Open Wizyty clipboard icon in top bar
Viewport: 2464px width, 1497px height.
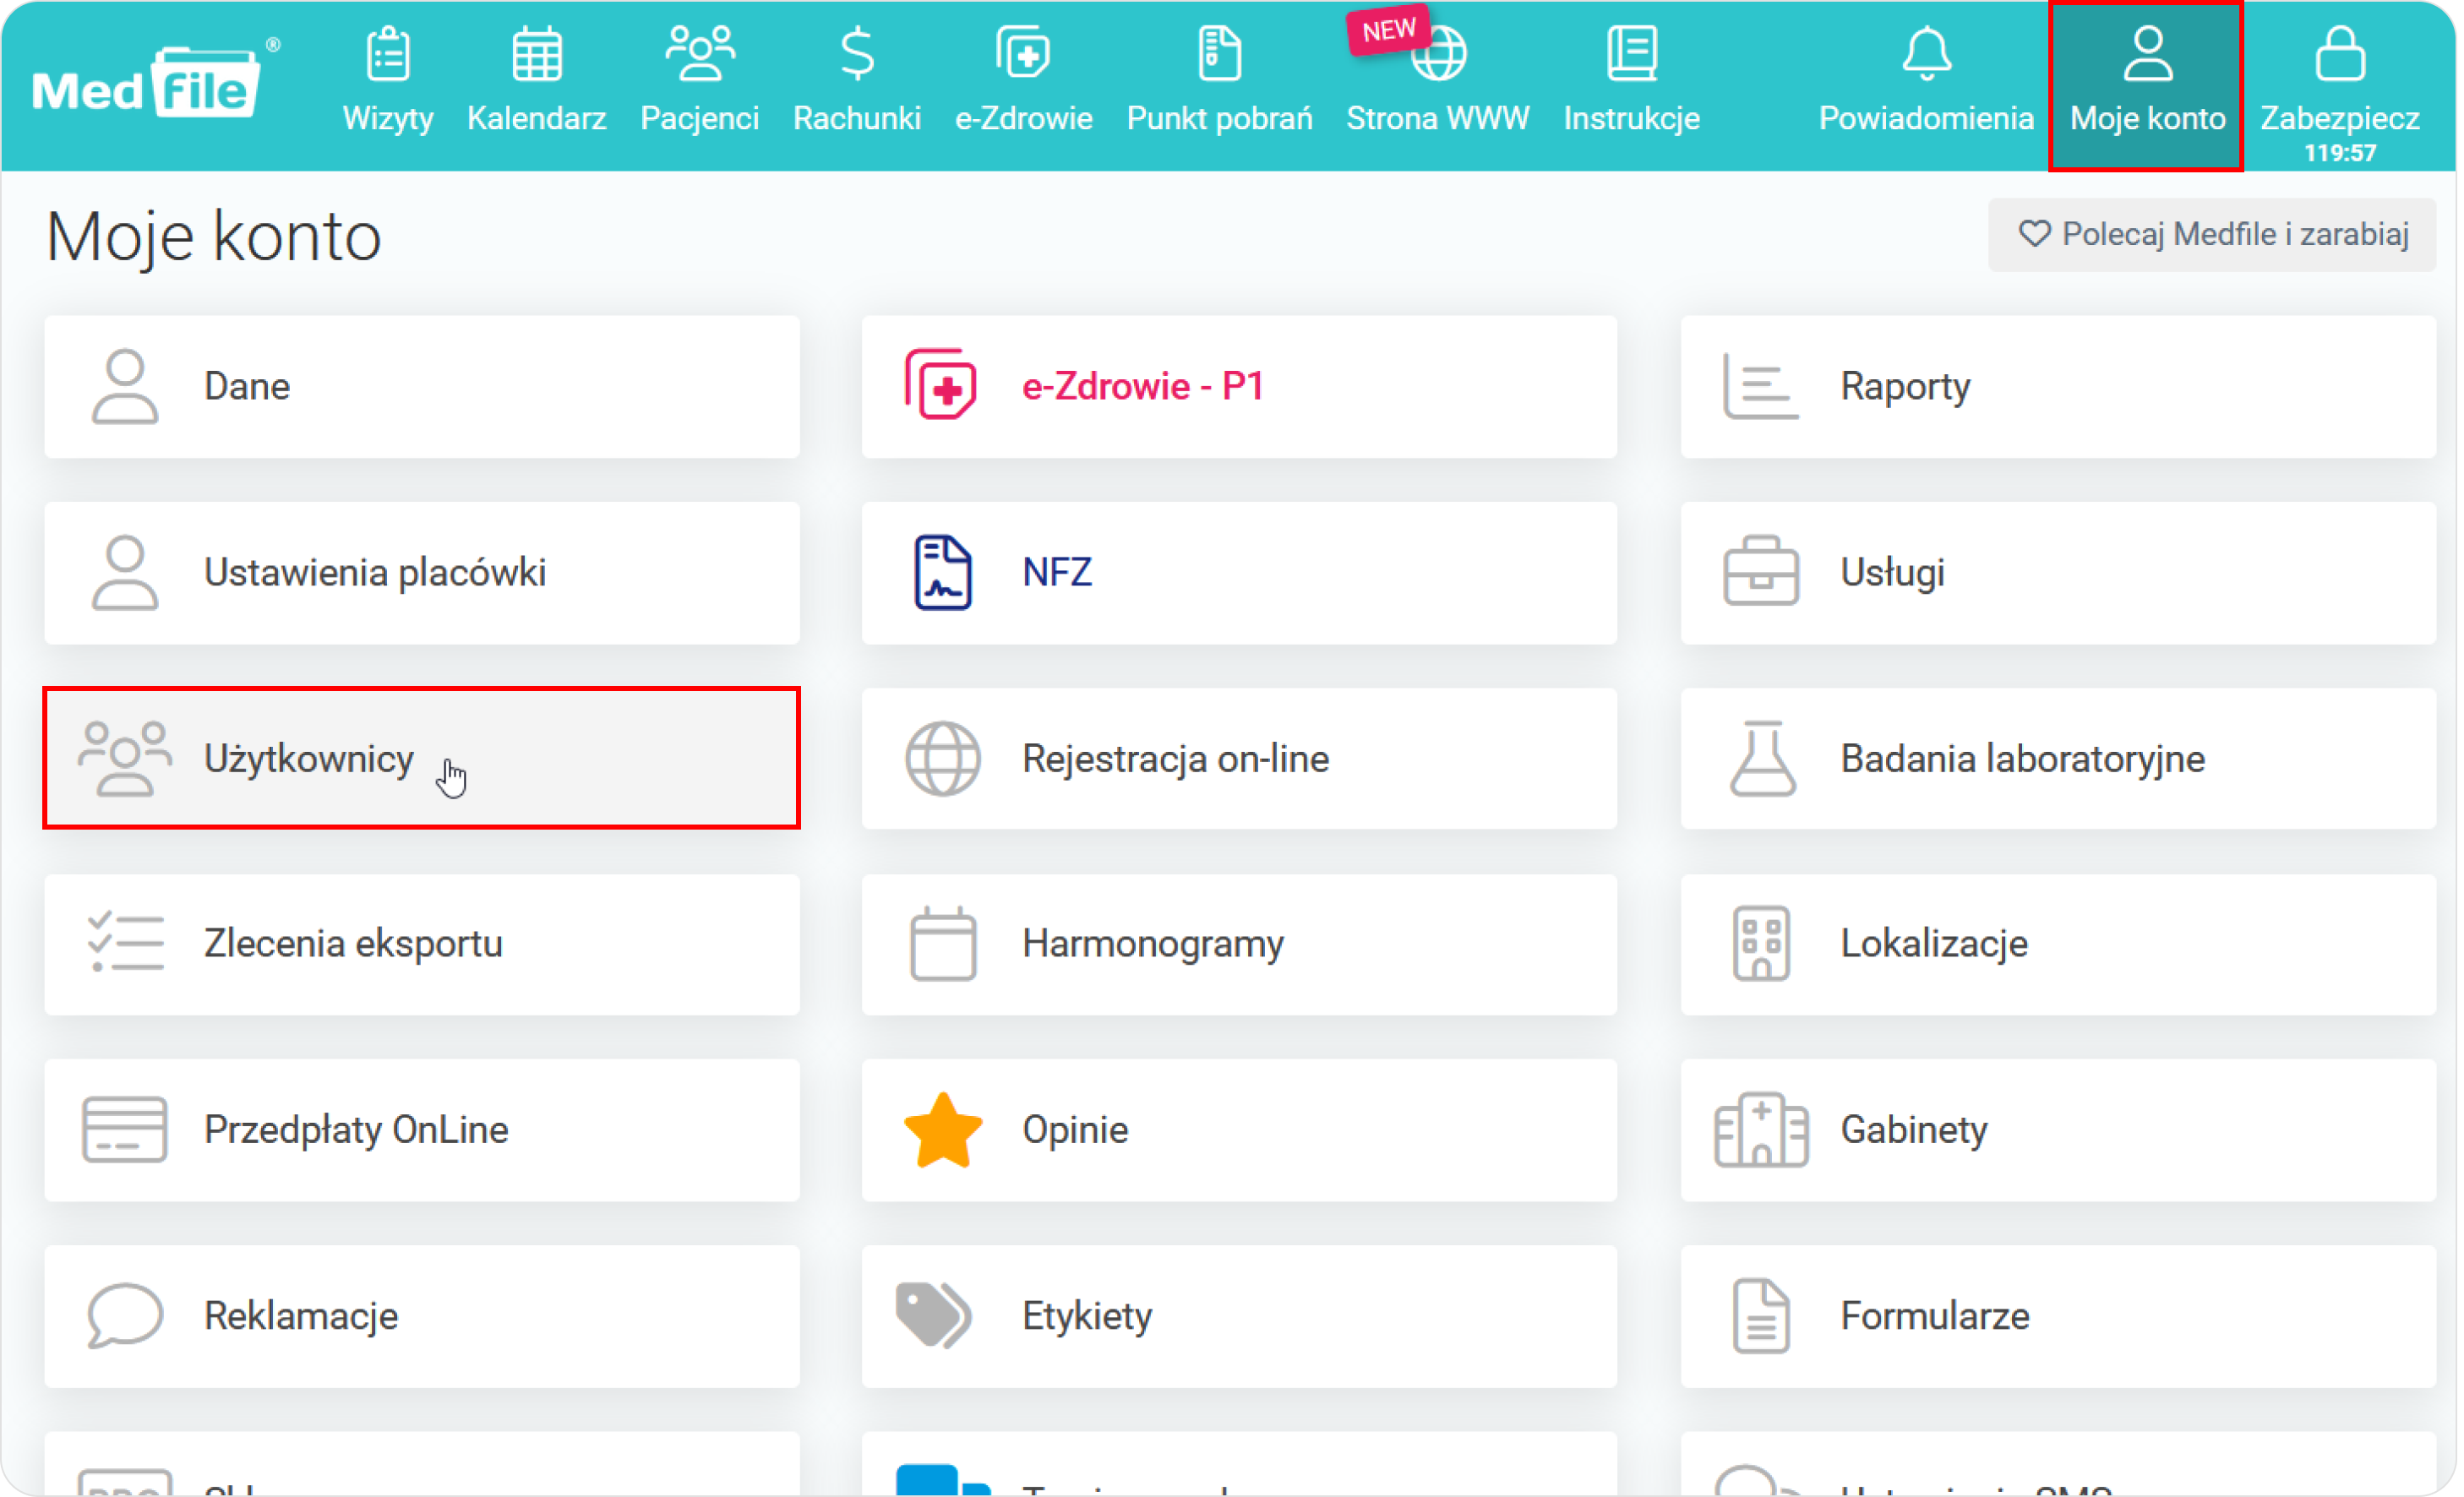(x=388, y=53)
